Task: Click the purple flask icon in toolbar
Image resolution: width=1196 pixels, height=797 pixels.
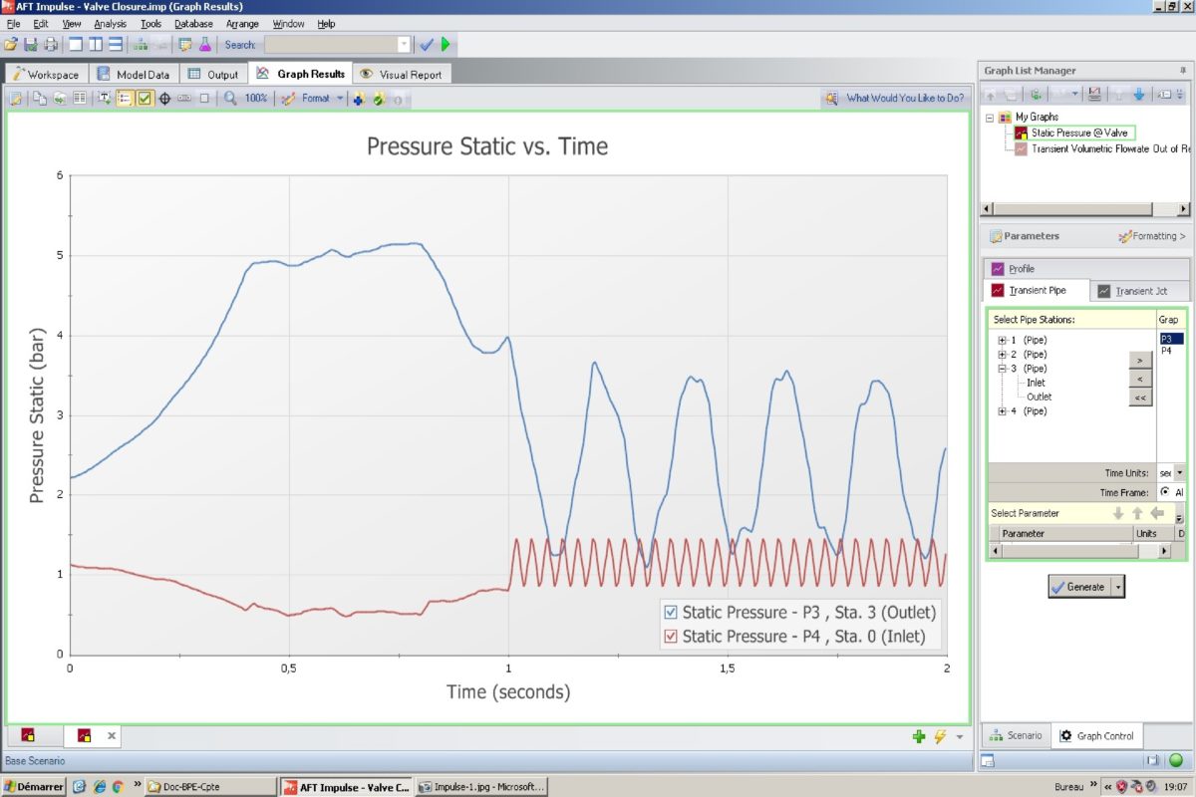Action: tap(204, 44)
